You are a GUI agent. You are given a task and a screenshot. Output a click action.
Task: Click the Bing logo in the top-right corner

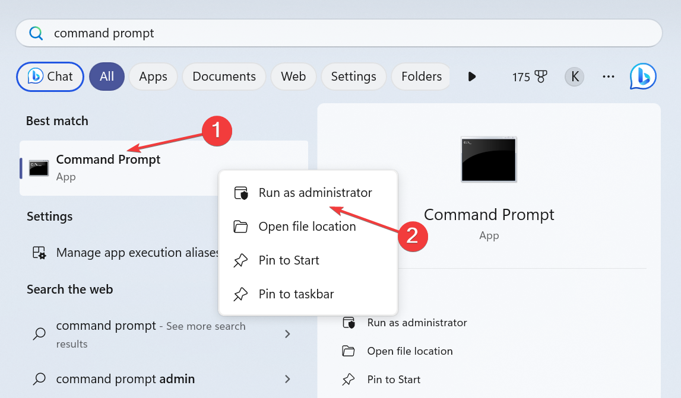(642, 77)
